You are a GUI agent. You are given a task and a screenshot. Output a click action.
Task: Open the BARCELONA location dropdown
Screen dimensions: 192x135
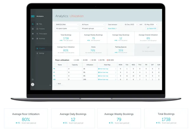[x=67, y=24]
